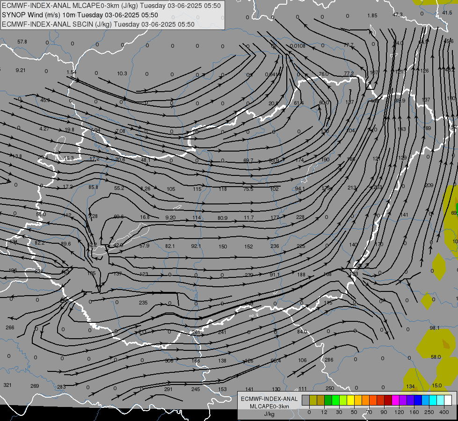Screen dimensions: 458x421
Task: Click the map value 47.3
Action: [x=398, y=15]
